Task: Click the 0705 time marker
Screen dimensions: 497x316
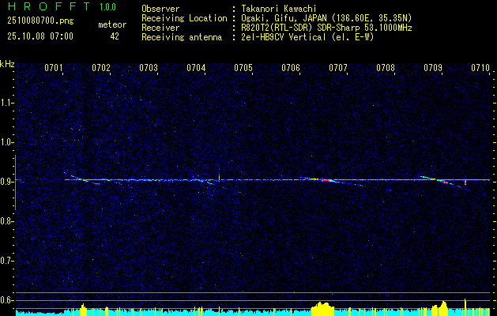Action: coord(243,68)
